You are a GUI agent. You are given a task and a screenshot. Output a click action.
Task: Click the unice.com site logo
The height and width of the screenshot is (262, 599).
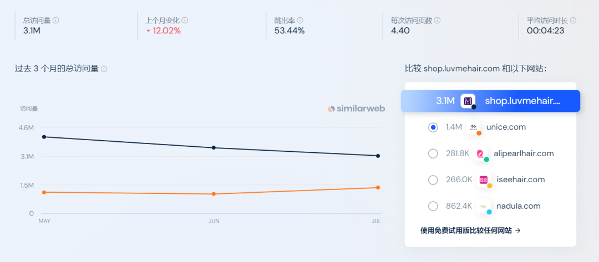[473, 127]
